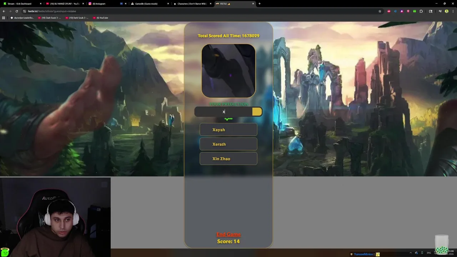Open the apps grid in bookmarks bar
Image resolution: width=457 pixels, height=257 pixels.
point(4,17)
